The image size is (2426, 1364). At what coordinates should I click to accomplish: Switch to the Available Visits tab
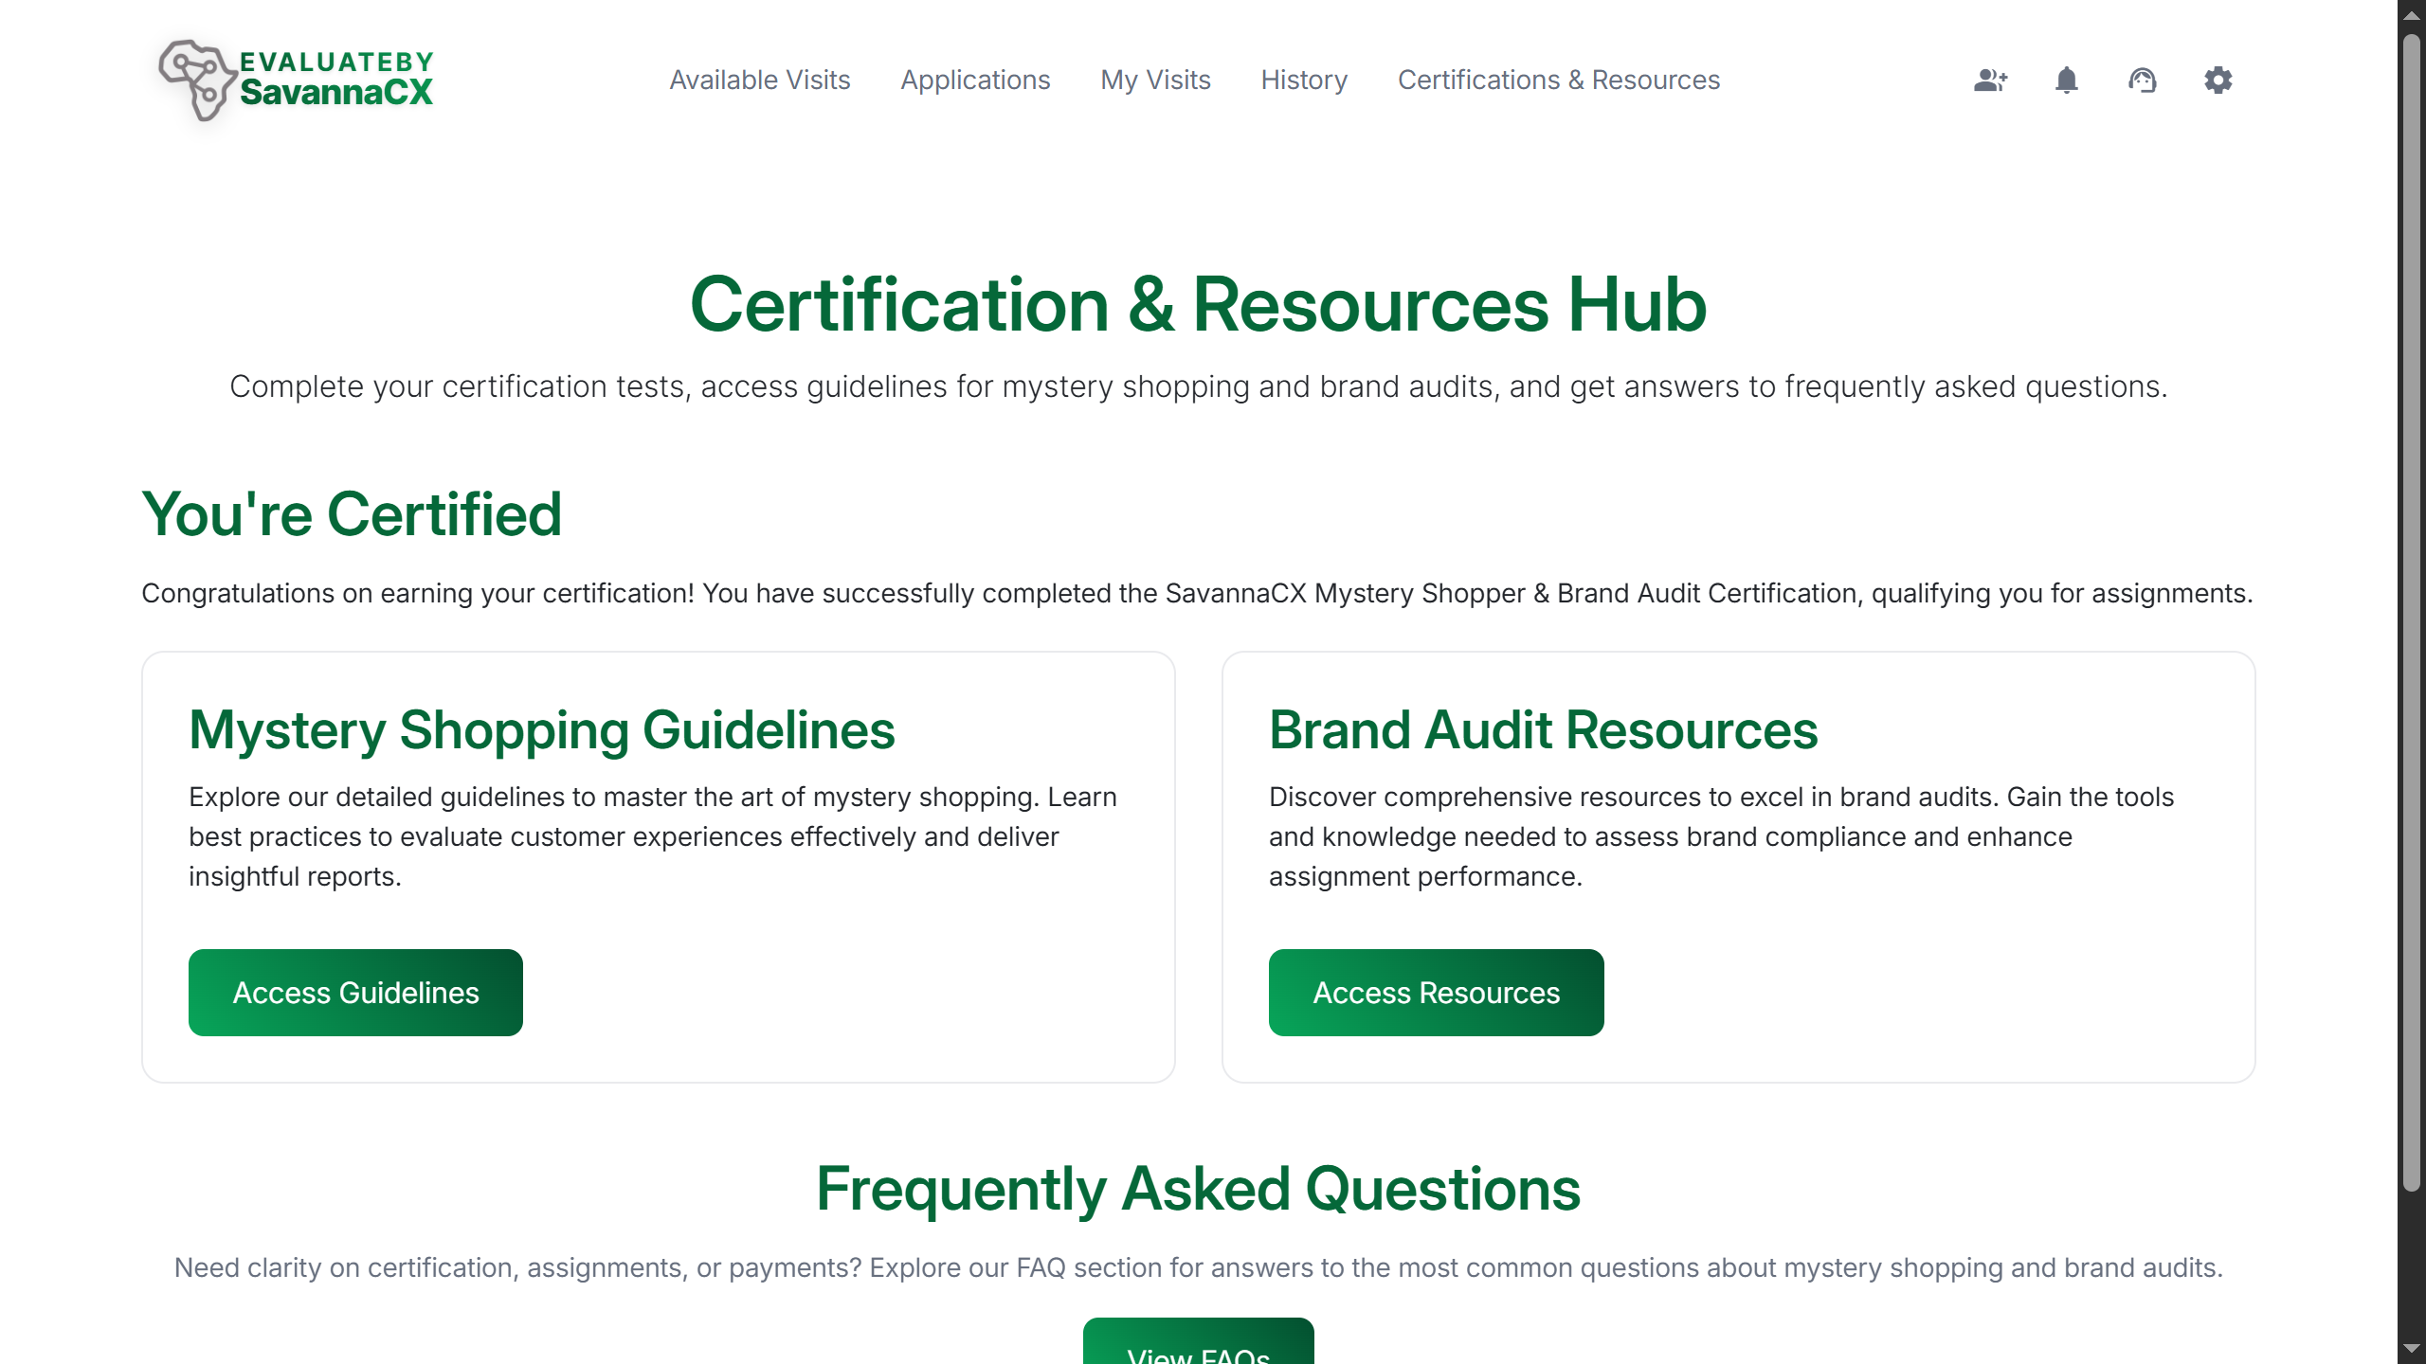pos(760,80)
